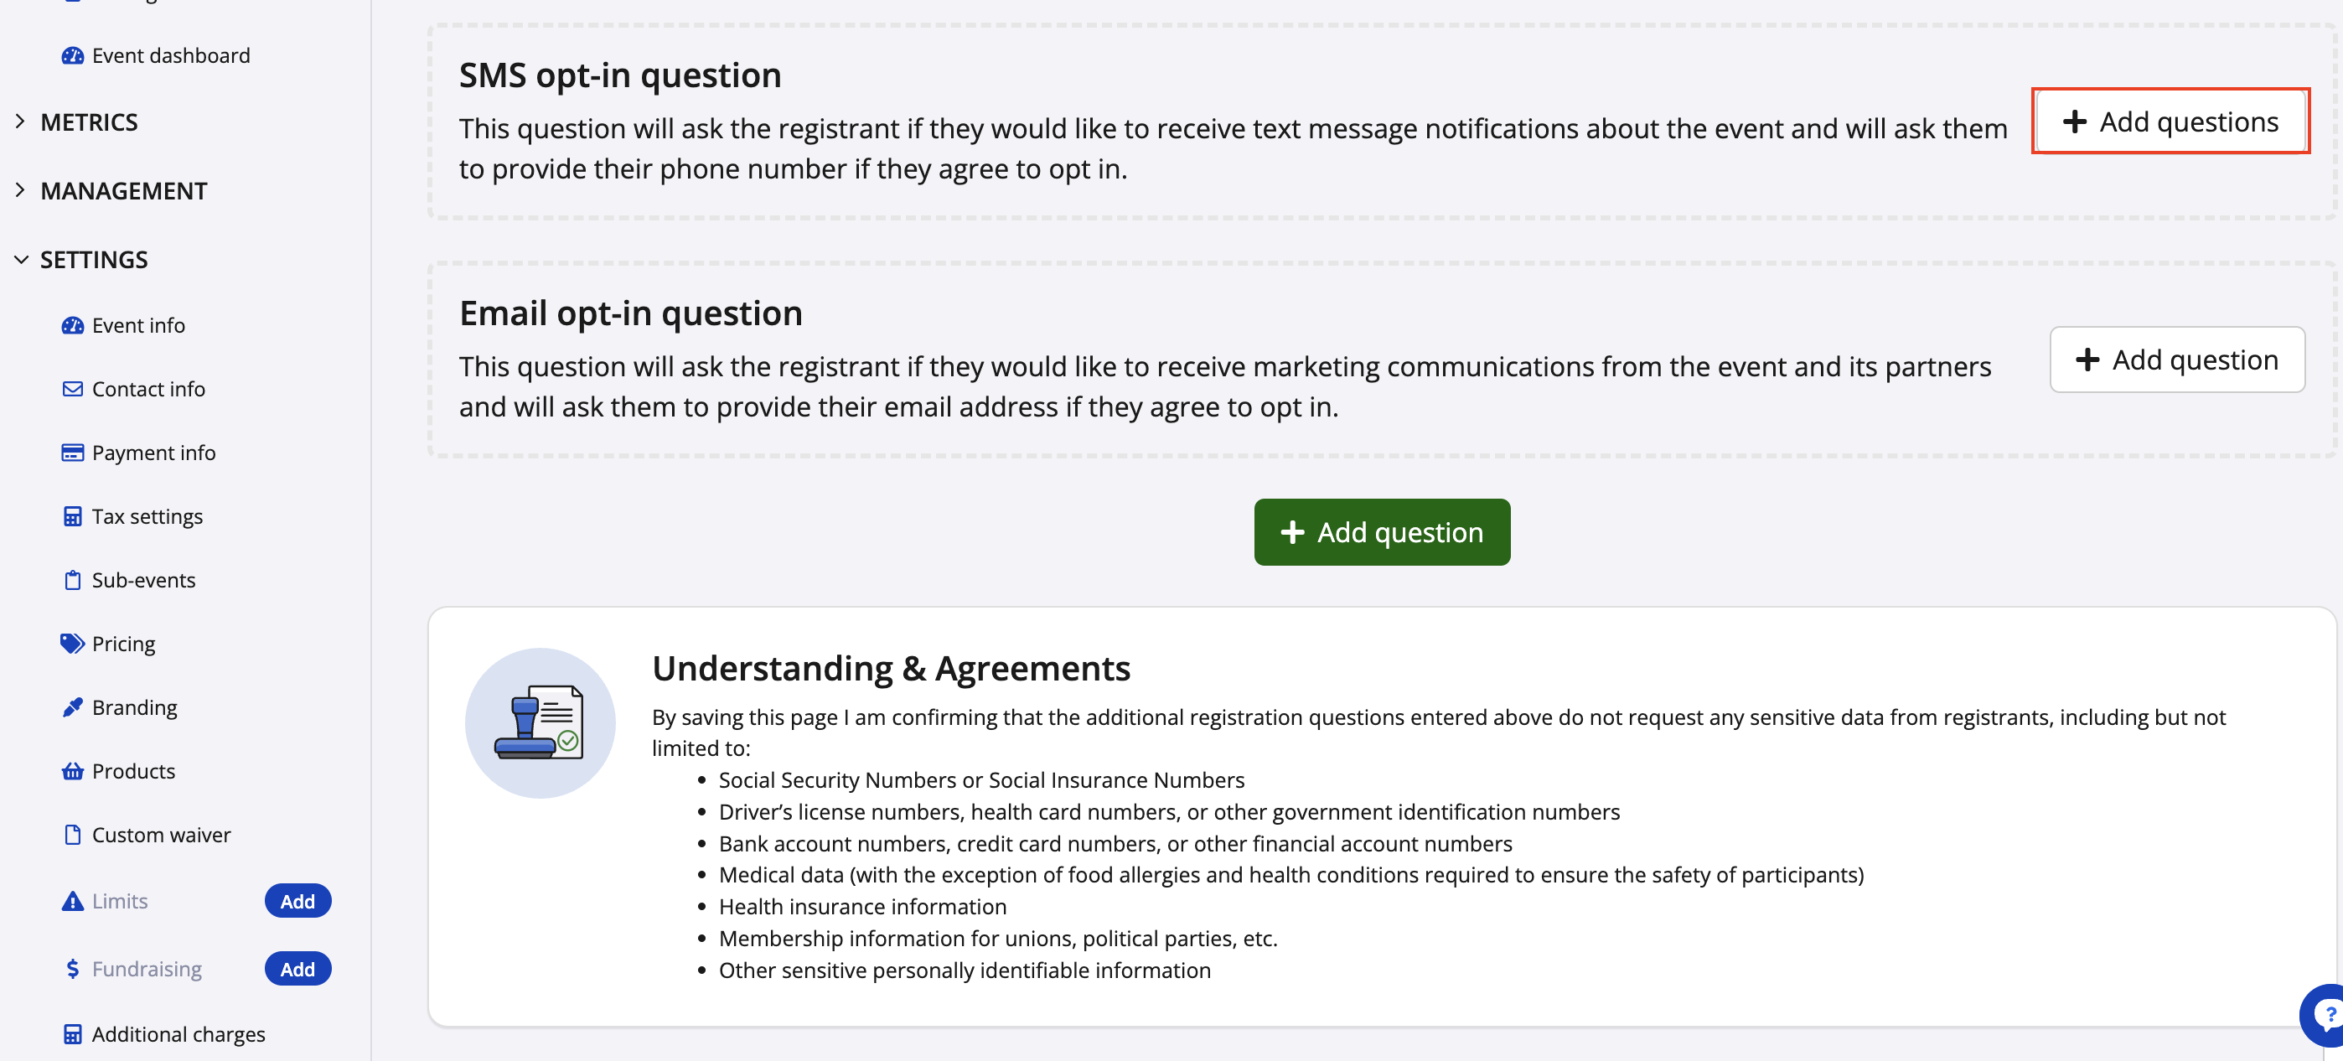Click Add badge next to Fundraising
The width and height of the screenshot is (2343, 1061).
(297, 969)
